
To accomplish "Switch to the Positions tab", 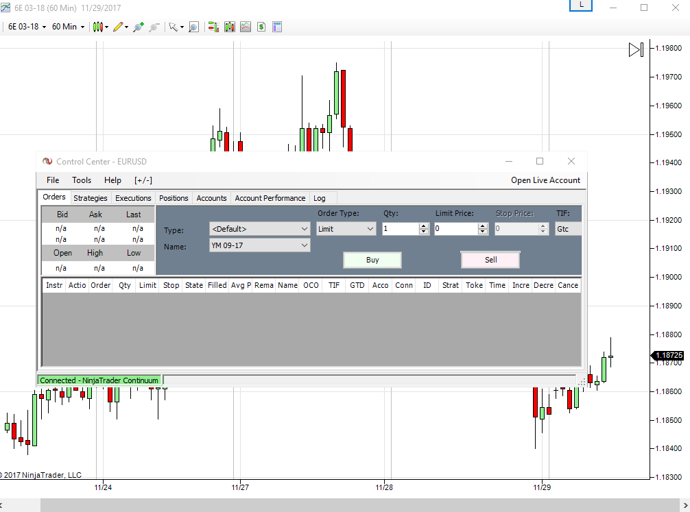I will coord(174,198).
